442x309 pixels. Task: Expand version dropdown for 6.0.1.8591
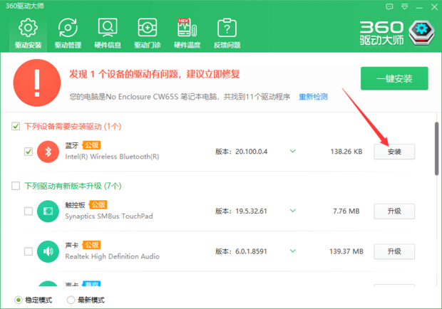(x=293, y=251)
